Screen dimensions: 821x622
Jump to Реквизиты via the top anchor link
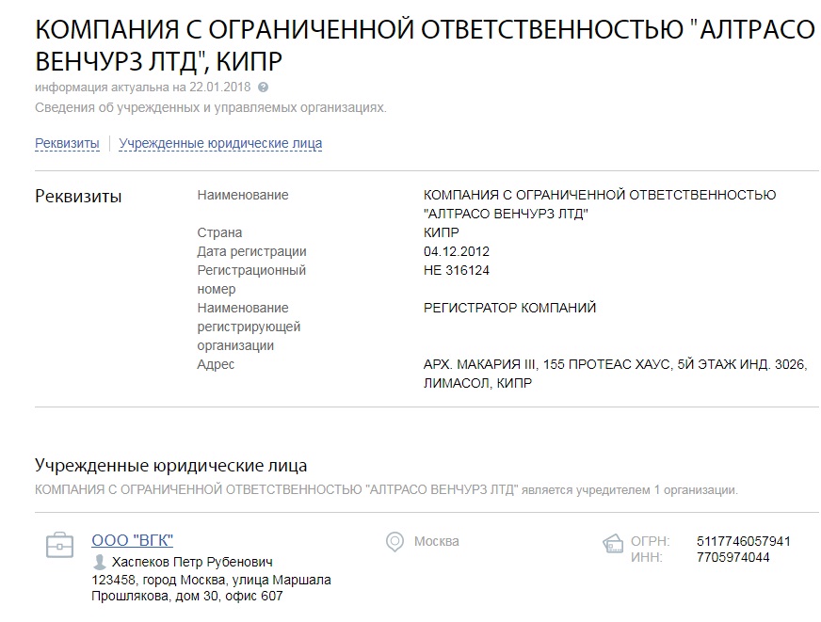[67, 144]
